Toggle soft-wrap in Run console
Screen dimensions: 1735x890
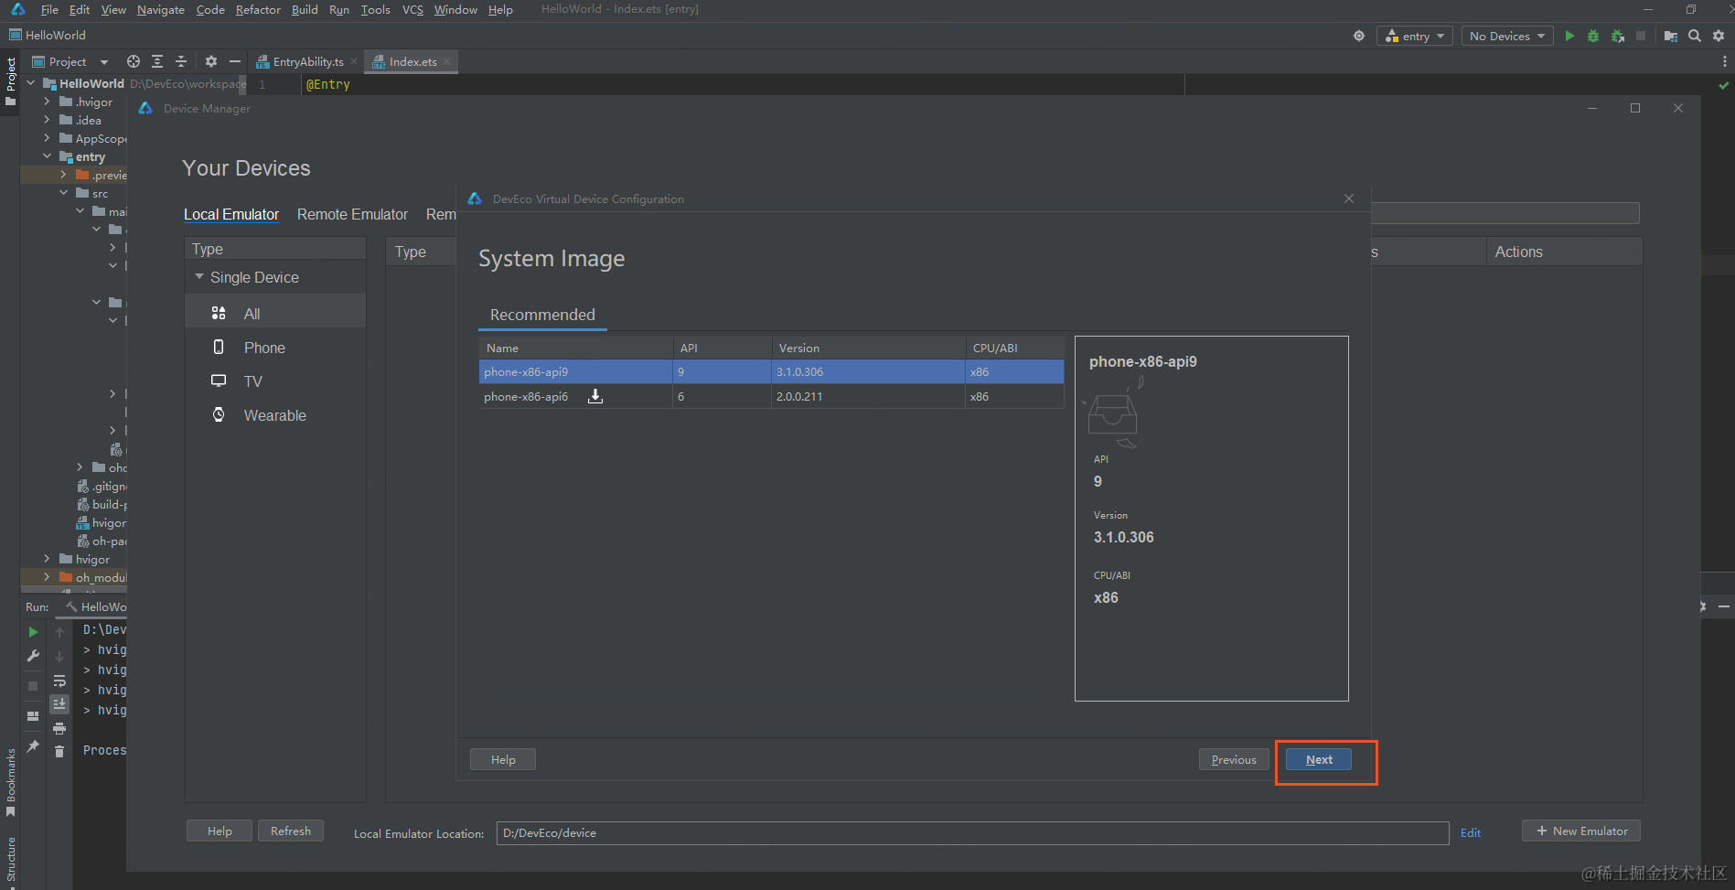click(x=59, y=681)
